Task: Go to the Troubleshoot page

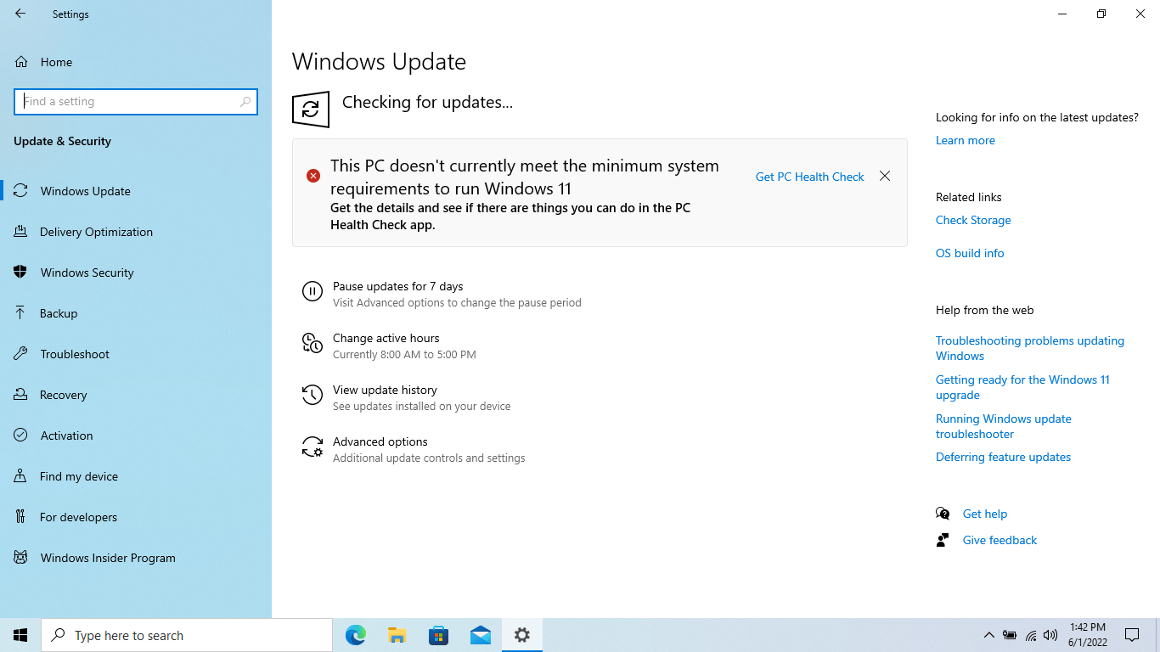Action: coord(75,354)
